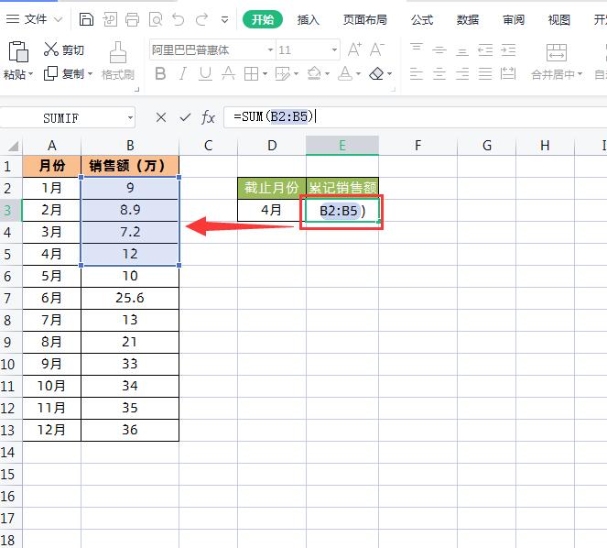607x548 pixels.
Task: Open the 页面布局 tab
Action: pos(364,19)
